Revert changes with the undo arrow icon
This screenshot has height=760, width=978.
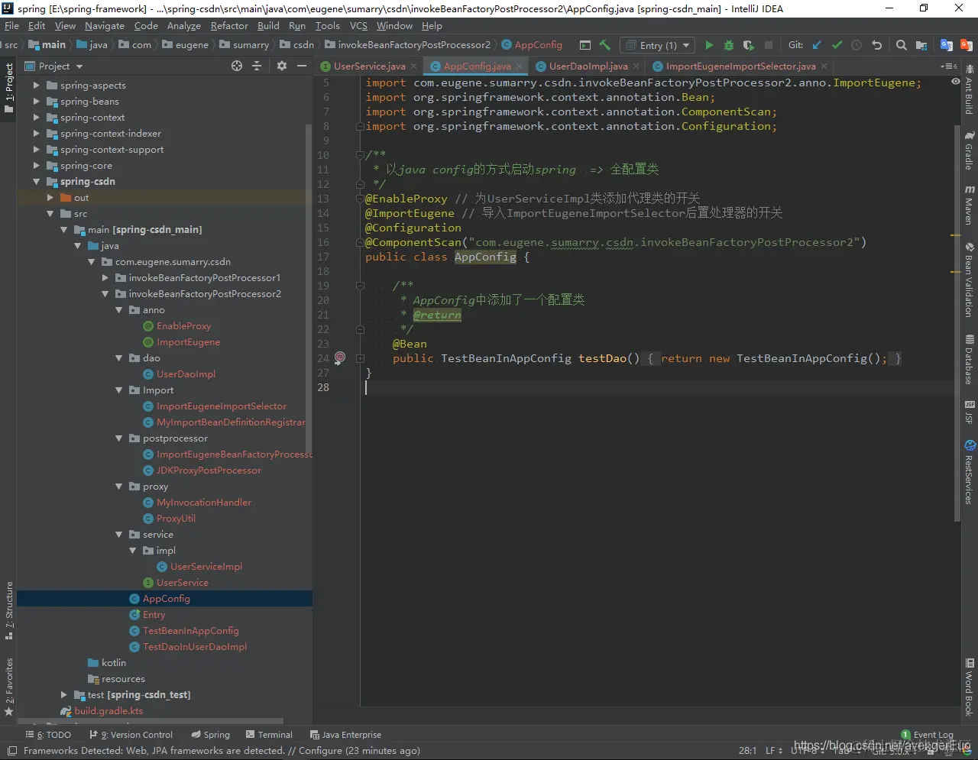click(x=876, y=45)
